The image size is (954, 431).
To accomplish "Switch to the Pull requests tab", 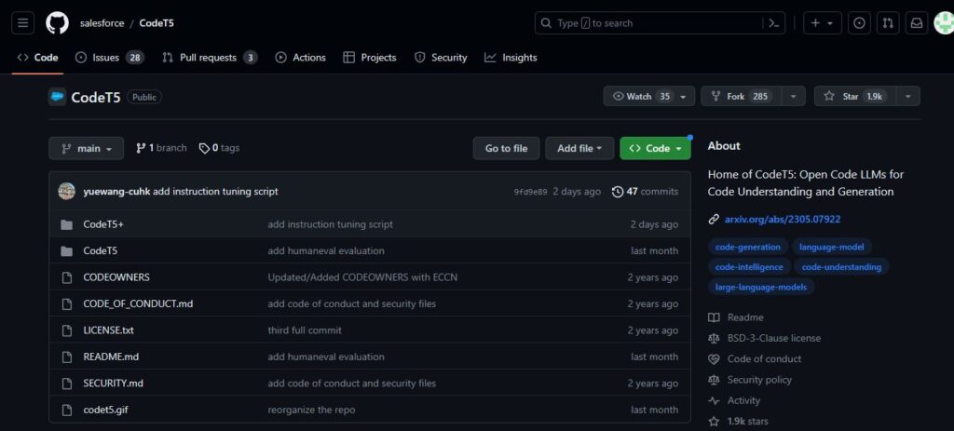I will pos(210,58).
